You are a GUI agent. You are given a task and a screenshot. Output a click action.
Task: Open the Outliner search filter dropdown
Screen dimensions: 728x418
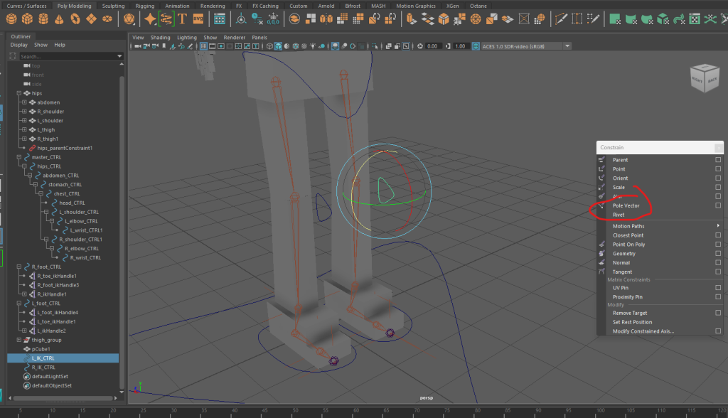click(x=119, y=56)
